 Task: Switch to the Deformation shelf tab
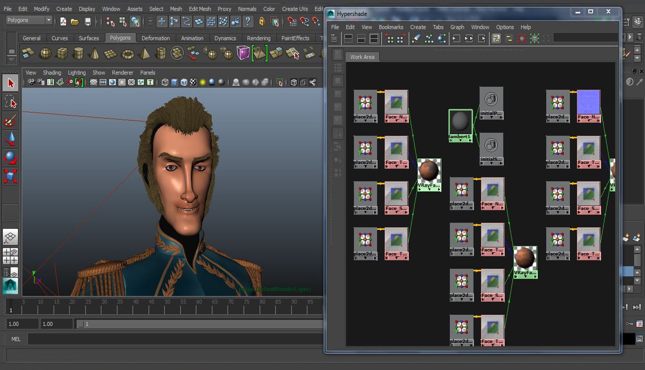(155, 38)
